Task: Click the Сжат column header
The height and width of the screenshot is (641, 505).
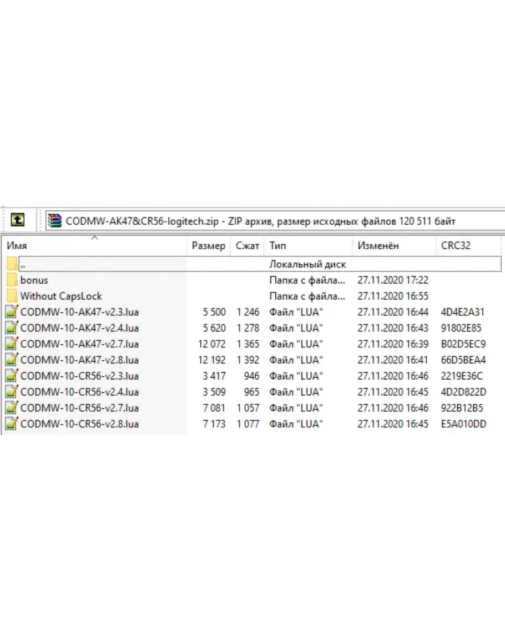Action: click(248, 245)
